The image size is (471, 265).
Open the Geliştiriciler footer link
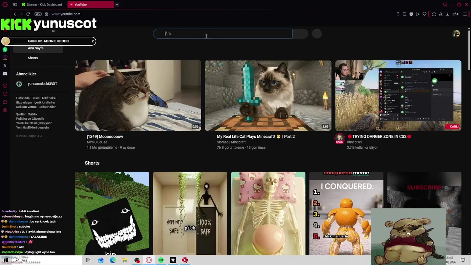(47, 107)
